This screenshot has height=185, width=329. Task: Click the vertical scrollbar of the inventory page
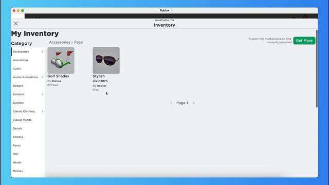coord(317,69)
